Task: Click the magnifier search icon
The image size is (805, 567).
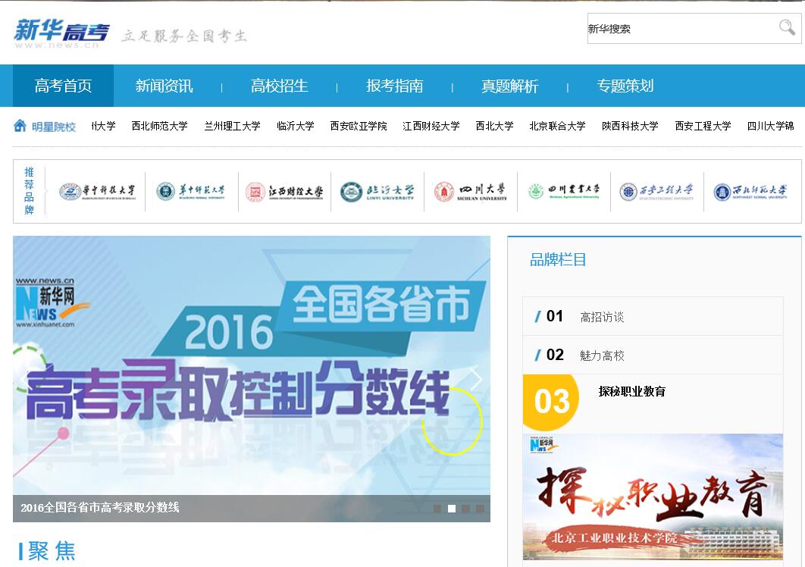Action: (787, 28)
